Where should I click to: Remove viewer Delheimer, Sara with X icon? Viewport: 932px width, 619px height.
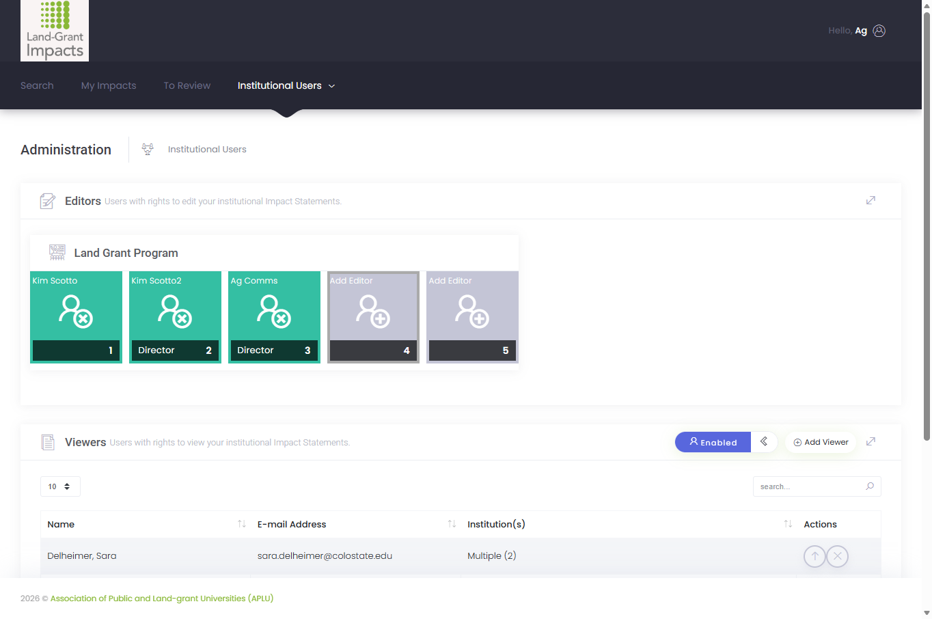click(838, 556)
